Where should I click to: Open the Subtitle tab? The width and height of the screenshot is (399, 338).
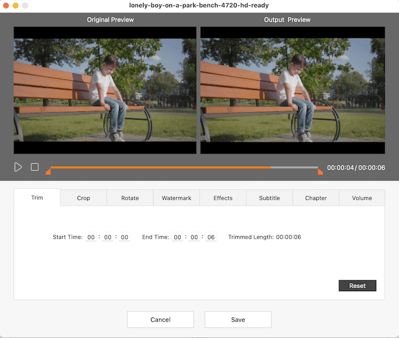click(x=270, y=198)
